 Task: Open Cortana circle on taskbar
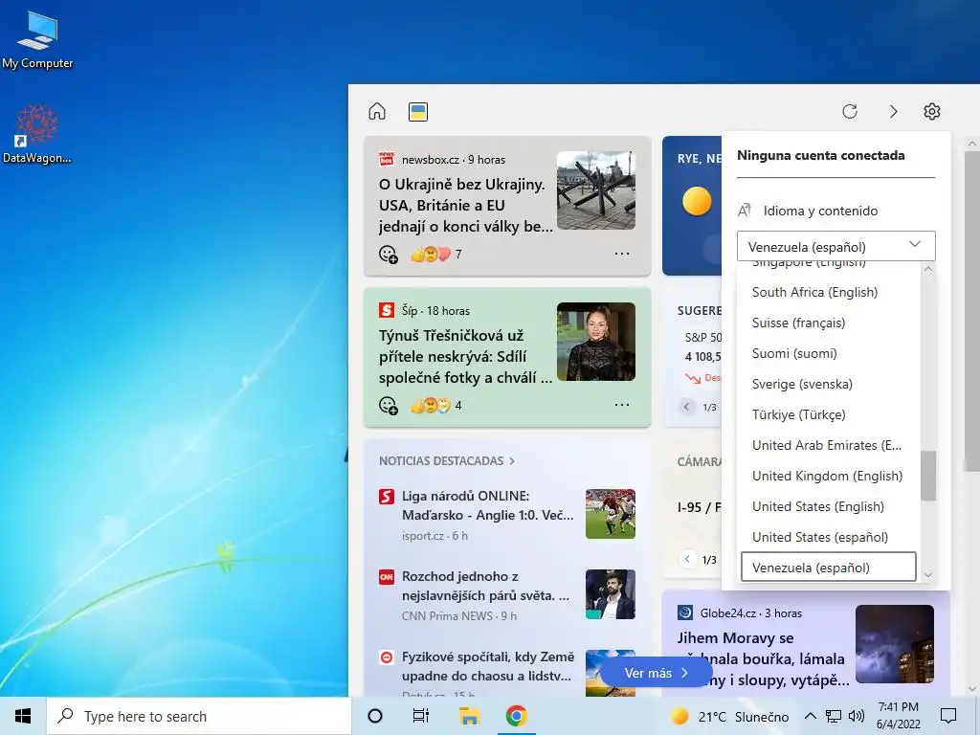click(375, 716)
